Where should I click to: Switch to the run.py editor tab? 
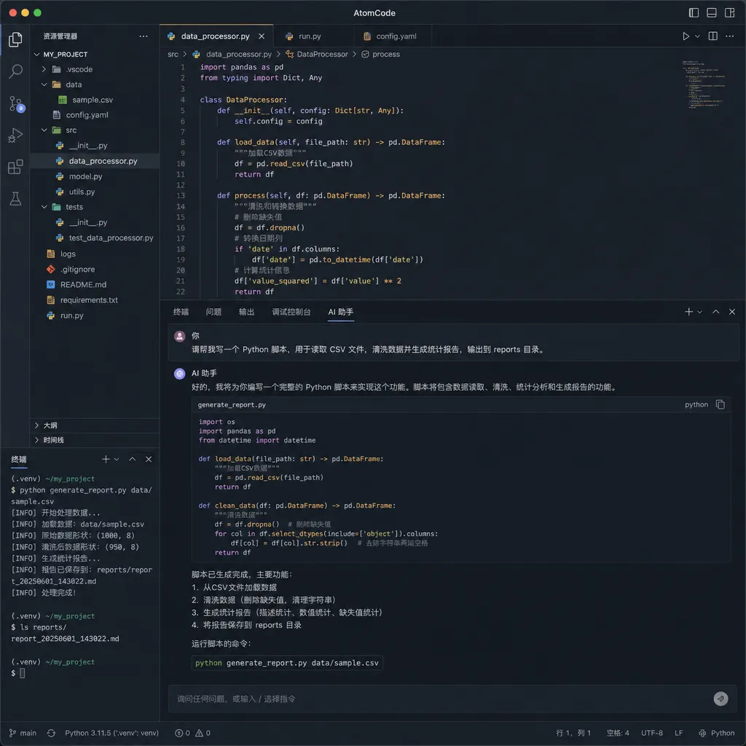pyautogui.click(x=313, y=36)
